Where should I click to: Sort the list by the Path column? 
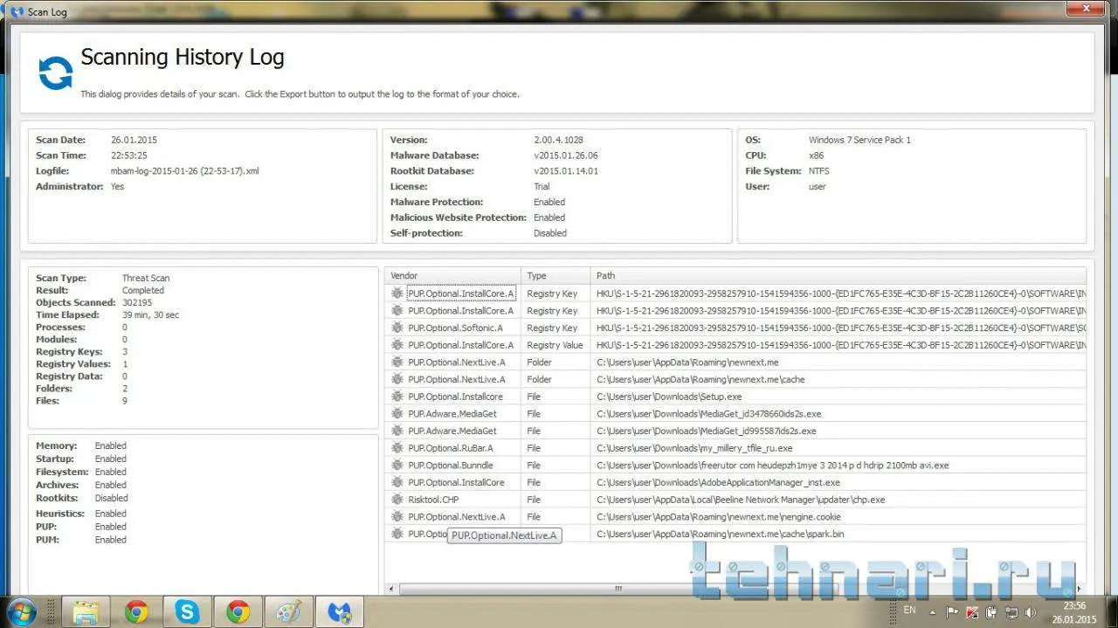(838, 275)
